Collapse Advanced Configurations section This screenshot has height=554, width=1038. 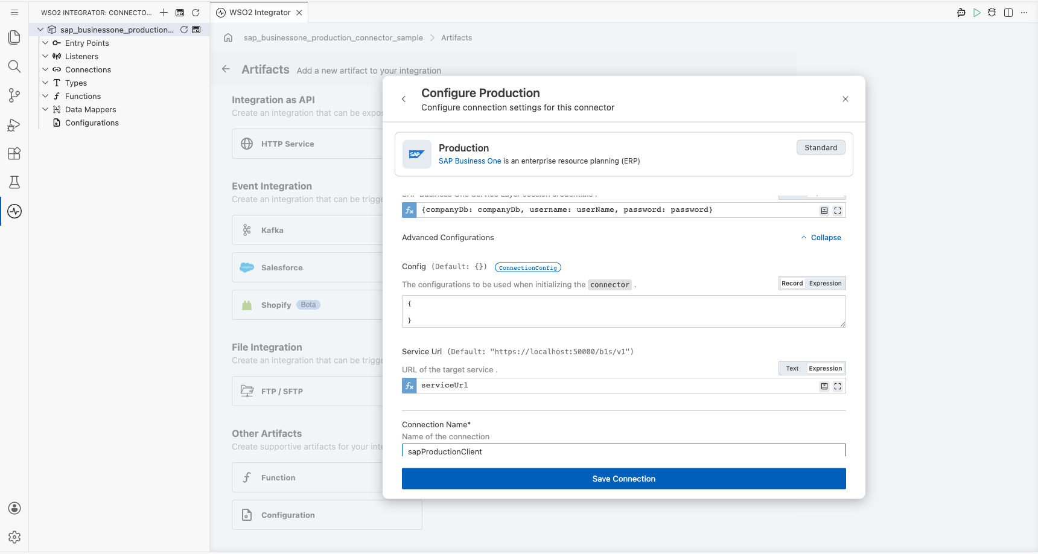pyautogui.click(x=821, y=238)
